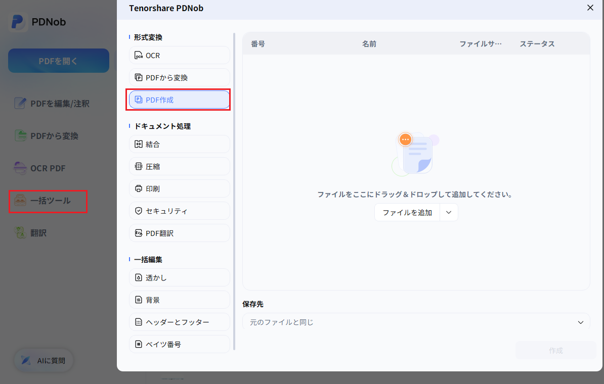Select the 印刷 print option
The image size is (604, 384).
click(180, 188)
